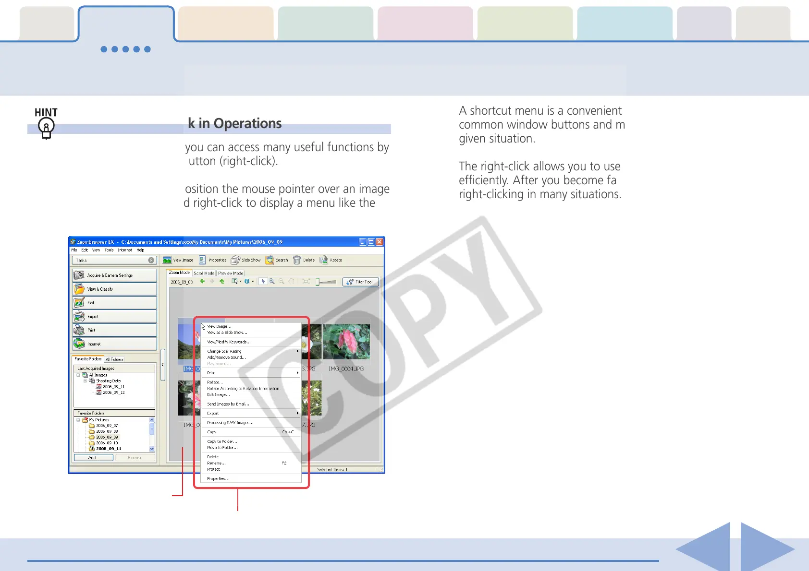
Task: Choose View/Modify Keywords in context menu
Action: (x=251, y=342)
